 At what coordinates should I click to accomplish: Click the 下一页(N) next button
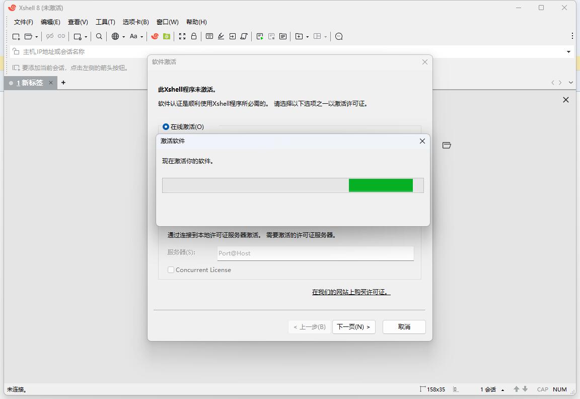[x=353, y=327]
